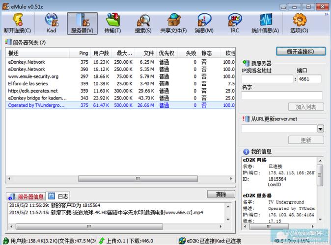
Task: Click the toolbar overflow chevron
Action: pyautogui.click(x=327, y=14)
